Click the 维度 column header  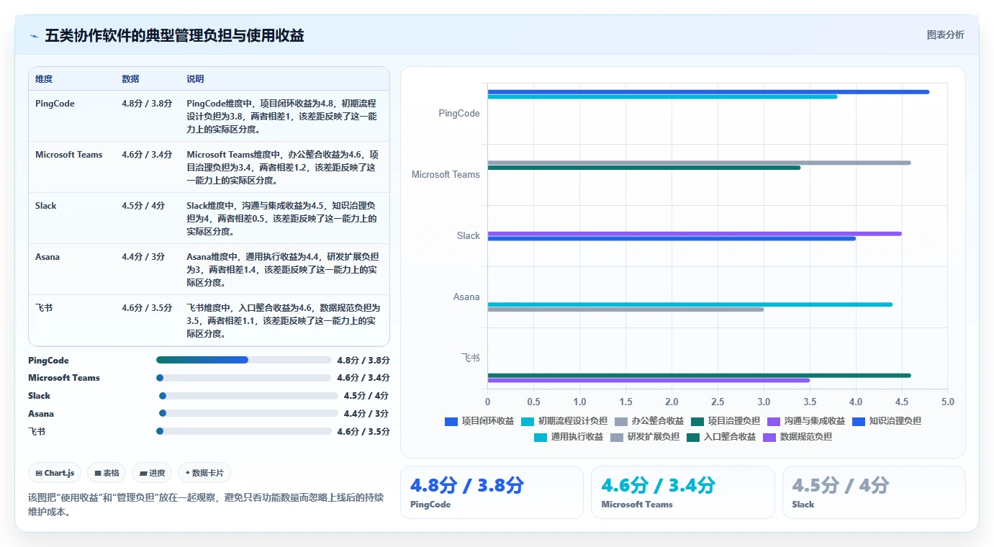coord(44,79)
